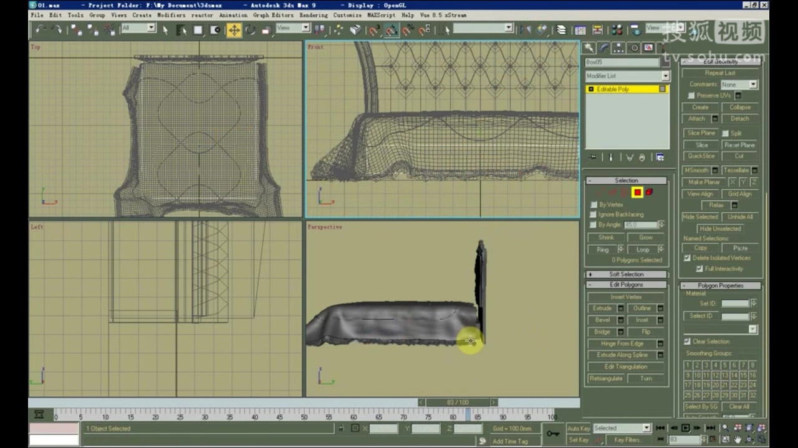This screenshot has width=798, height=448.
Task: Open the Rendering menu
Action: [314, 15]
